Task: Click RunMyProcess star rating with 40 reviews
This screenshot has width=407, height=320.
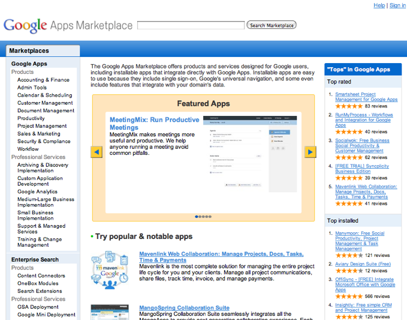Action: [349, 132]
